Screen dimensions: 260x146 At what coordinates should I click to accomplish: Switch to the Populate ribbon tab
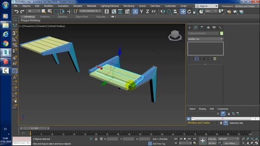(101, 17)
